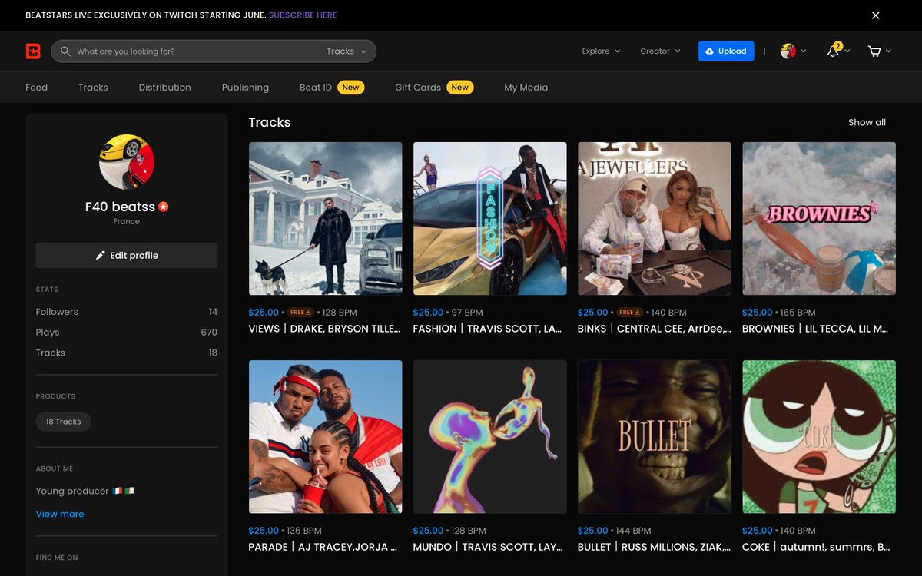Go to the Tracks tab in navigation

[93, 88]
